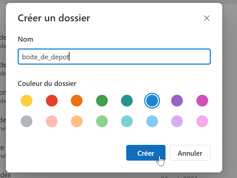Screen dimensions: 237x178
Task: Close the Créer un dossier dialog
Action: (207, 18)
